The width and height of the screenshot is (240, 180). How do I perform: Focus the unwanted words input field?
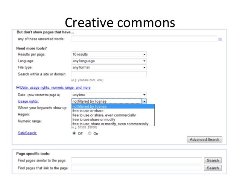(144, 39)
